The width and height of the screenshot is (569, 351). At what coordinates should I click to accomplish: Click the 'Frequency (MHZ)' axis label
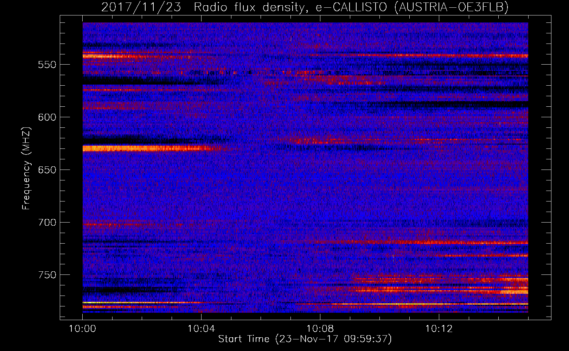point(27,168)
